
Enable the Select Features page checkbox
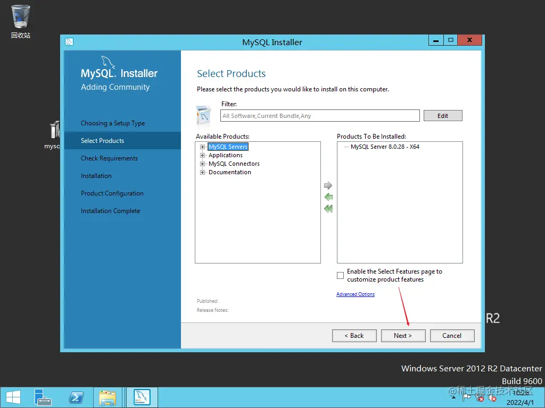point(340,276)
